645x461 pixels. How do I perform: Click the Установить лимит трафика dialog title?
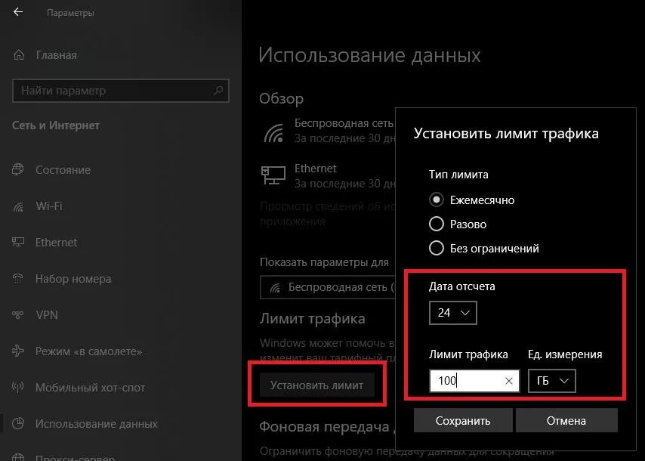506,133
